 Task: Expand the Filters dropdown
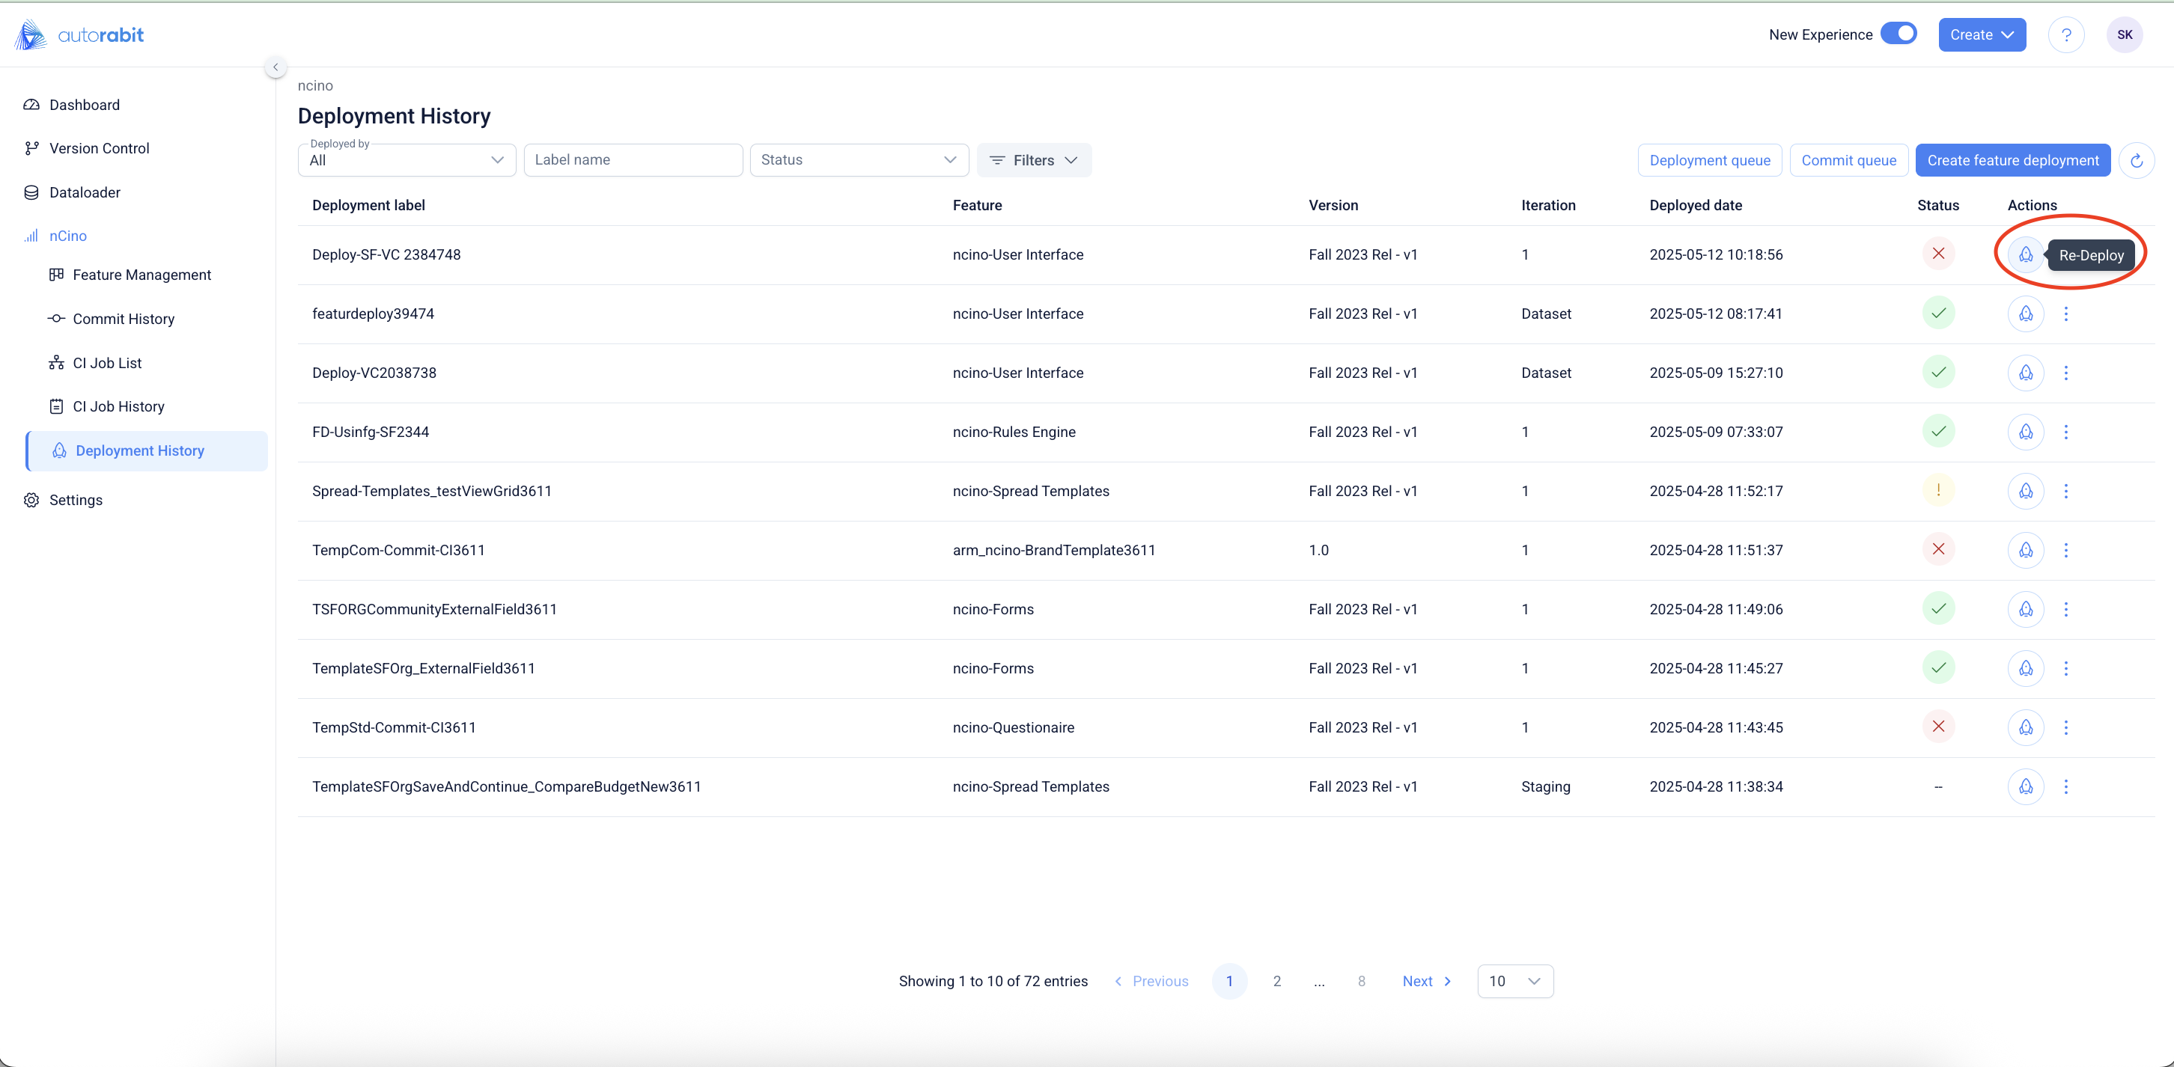(x=1033, y=160)
